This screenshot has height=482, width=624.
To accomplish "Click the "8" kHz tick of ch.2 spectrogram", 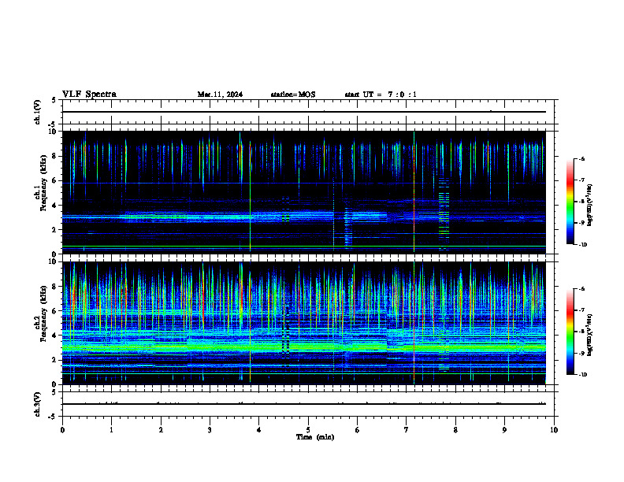I will [x=54, y=287].
